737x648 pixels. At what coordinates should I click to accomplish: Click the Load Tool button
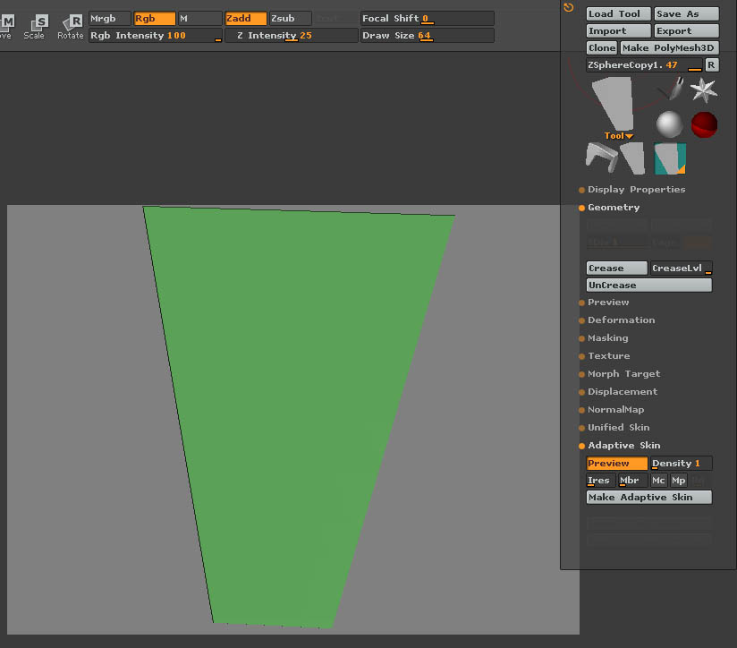[x=618, y=13]
